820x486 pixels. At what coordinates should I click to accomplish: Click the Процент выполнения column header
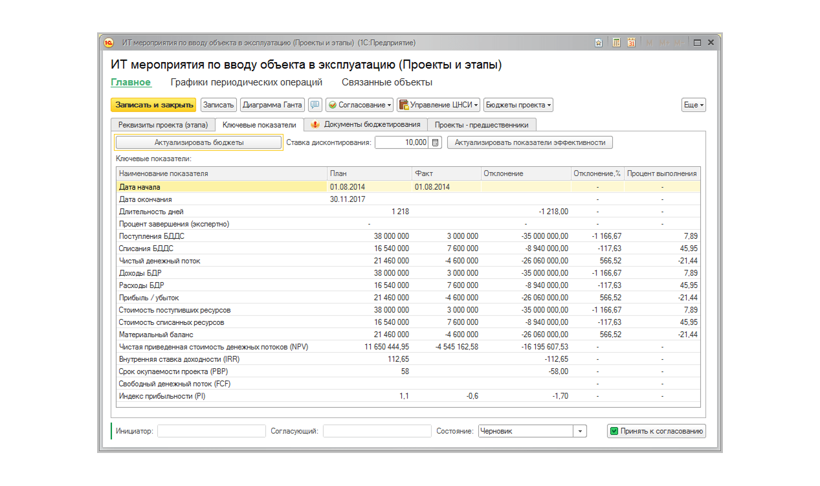(662, 173)
